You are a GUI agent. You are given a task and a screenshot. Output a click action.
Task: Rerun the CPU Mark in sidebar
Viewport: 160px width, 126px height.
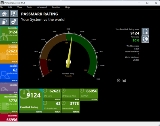(x=14, y=62)
